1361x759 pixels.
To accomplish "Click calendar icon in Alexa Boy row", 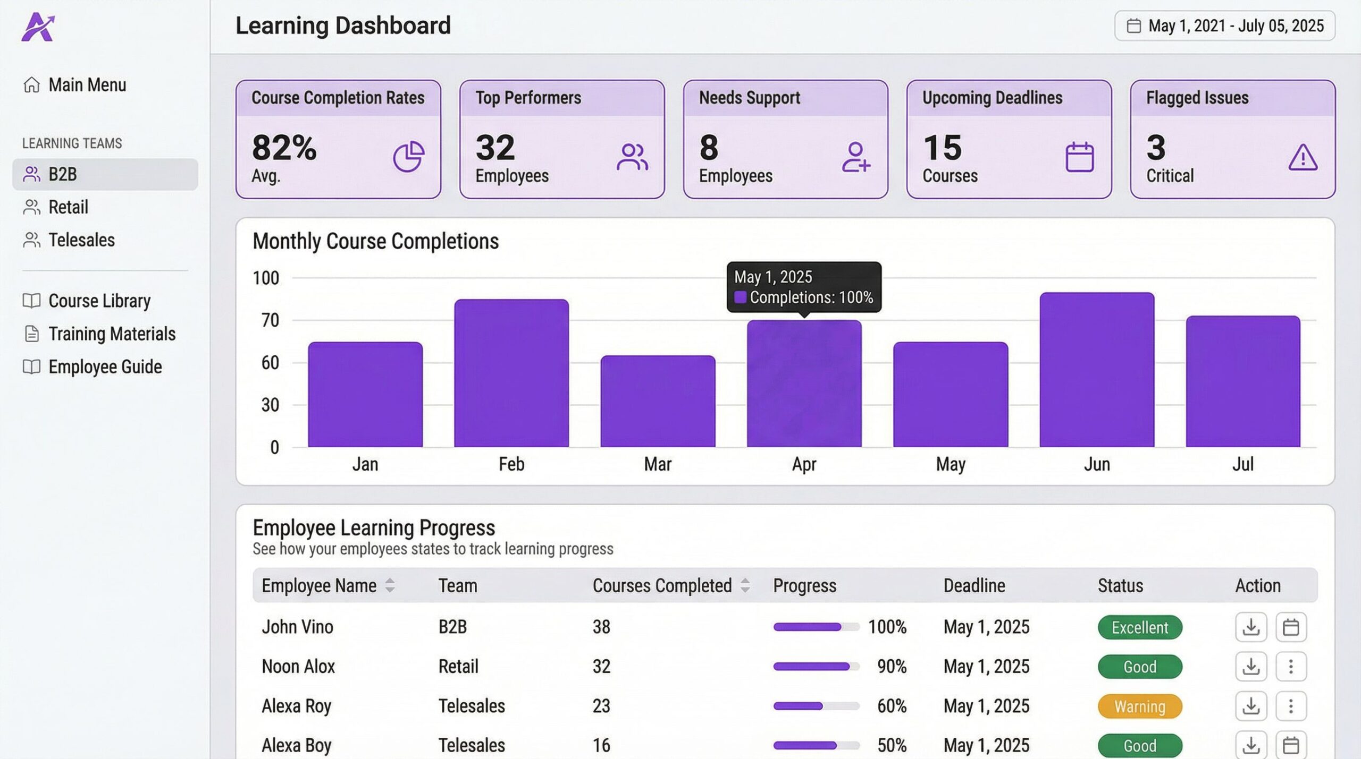I will point(1290,745).
